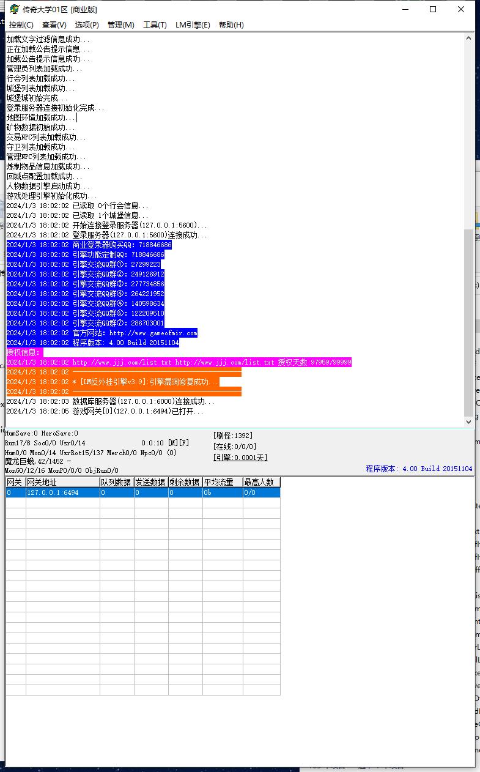
Task: Open the 帮助(H) menu
Action: click(231, 25)
